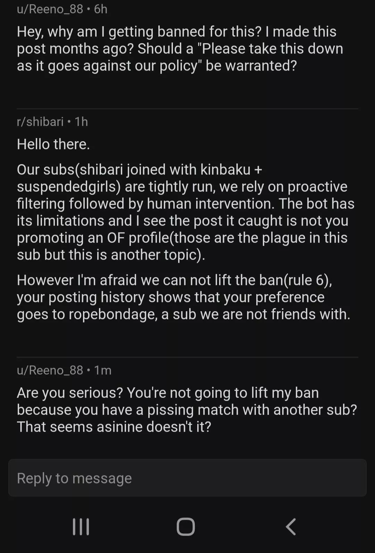
Task: Tap the 1h timestamp on r/shibari reply
Action: tap(81, 122)
